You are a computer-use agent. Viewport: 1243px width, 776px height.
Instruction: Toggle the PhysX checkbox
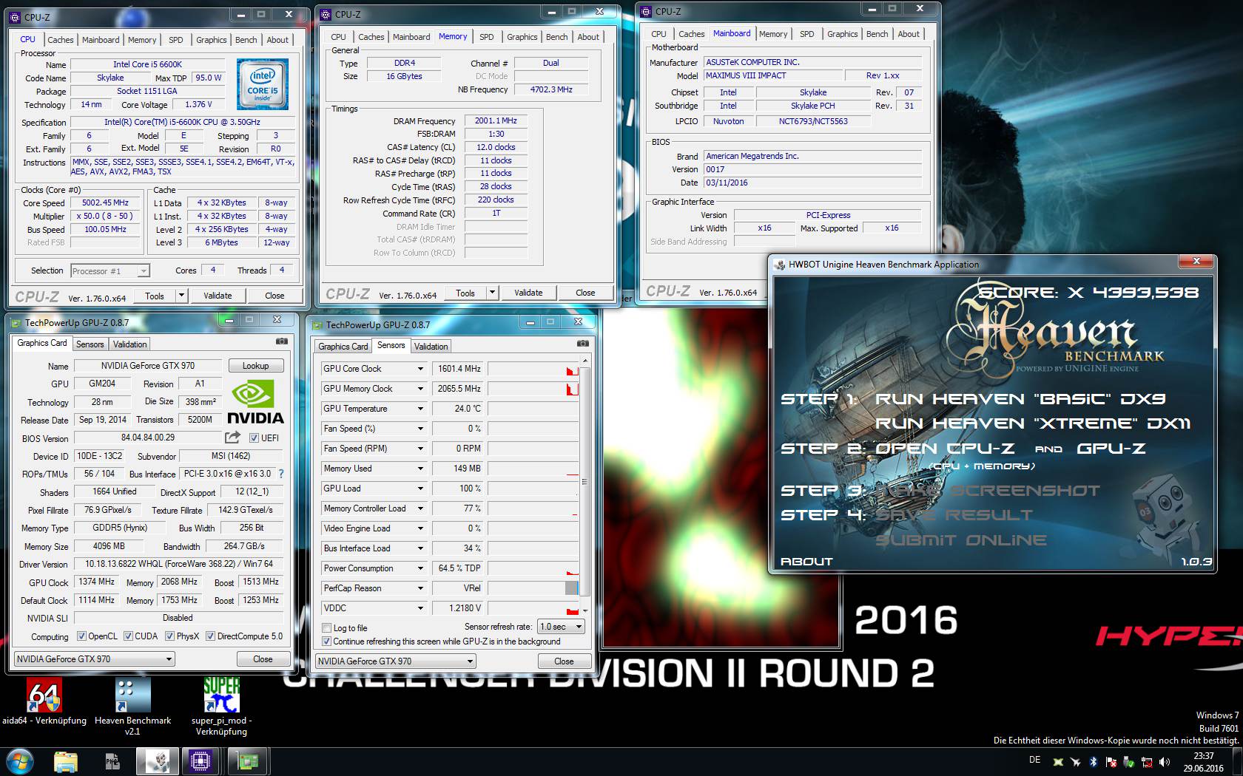[169, 636]
